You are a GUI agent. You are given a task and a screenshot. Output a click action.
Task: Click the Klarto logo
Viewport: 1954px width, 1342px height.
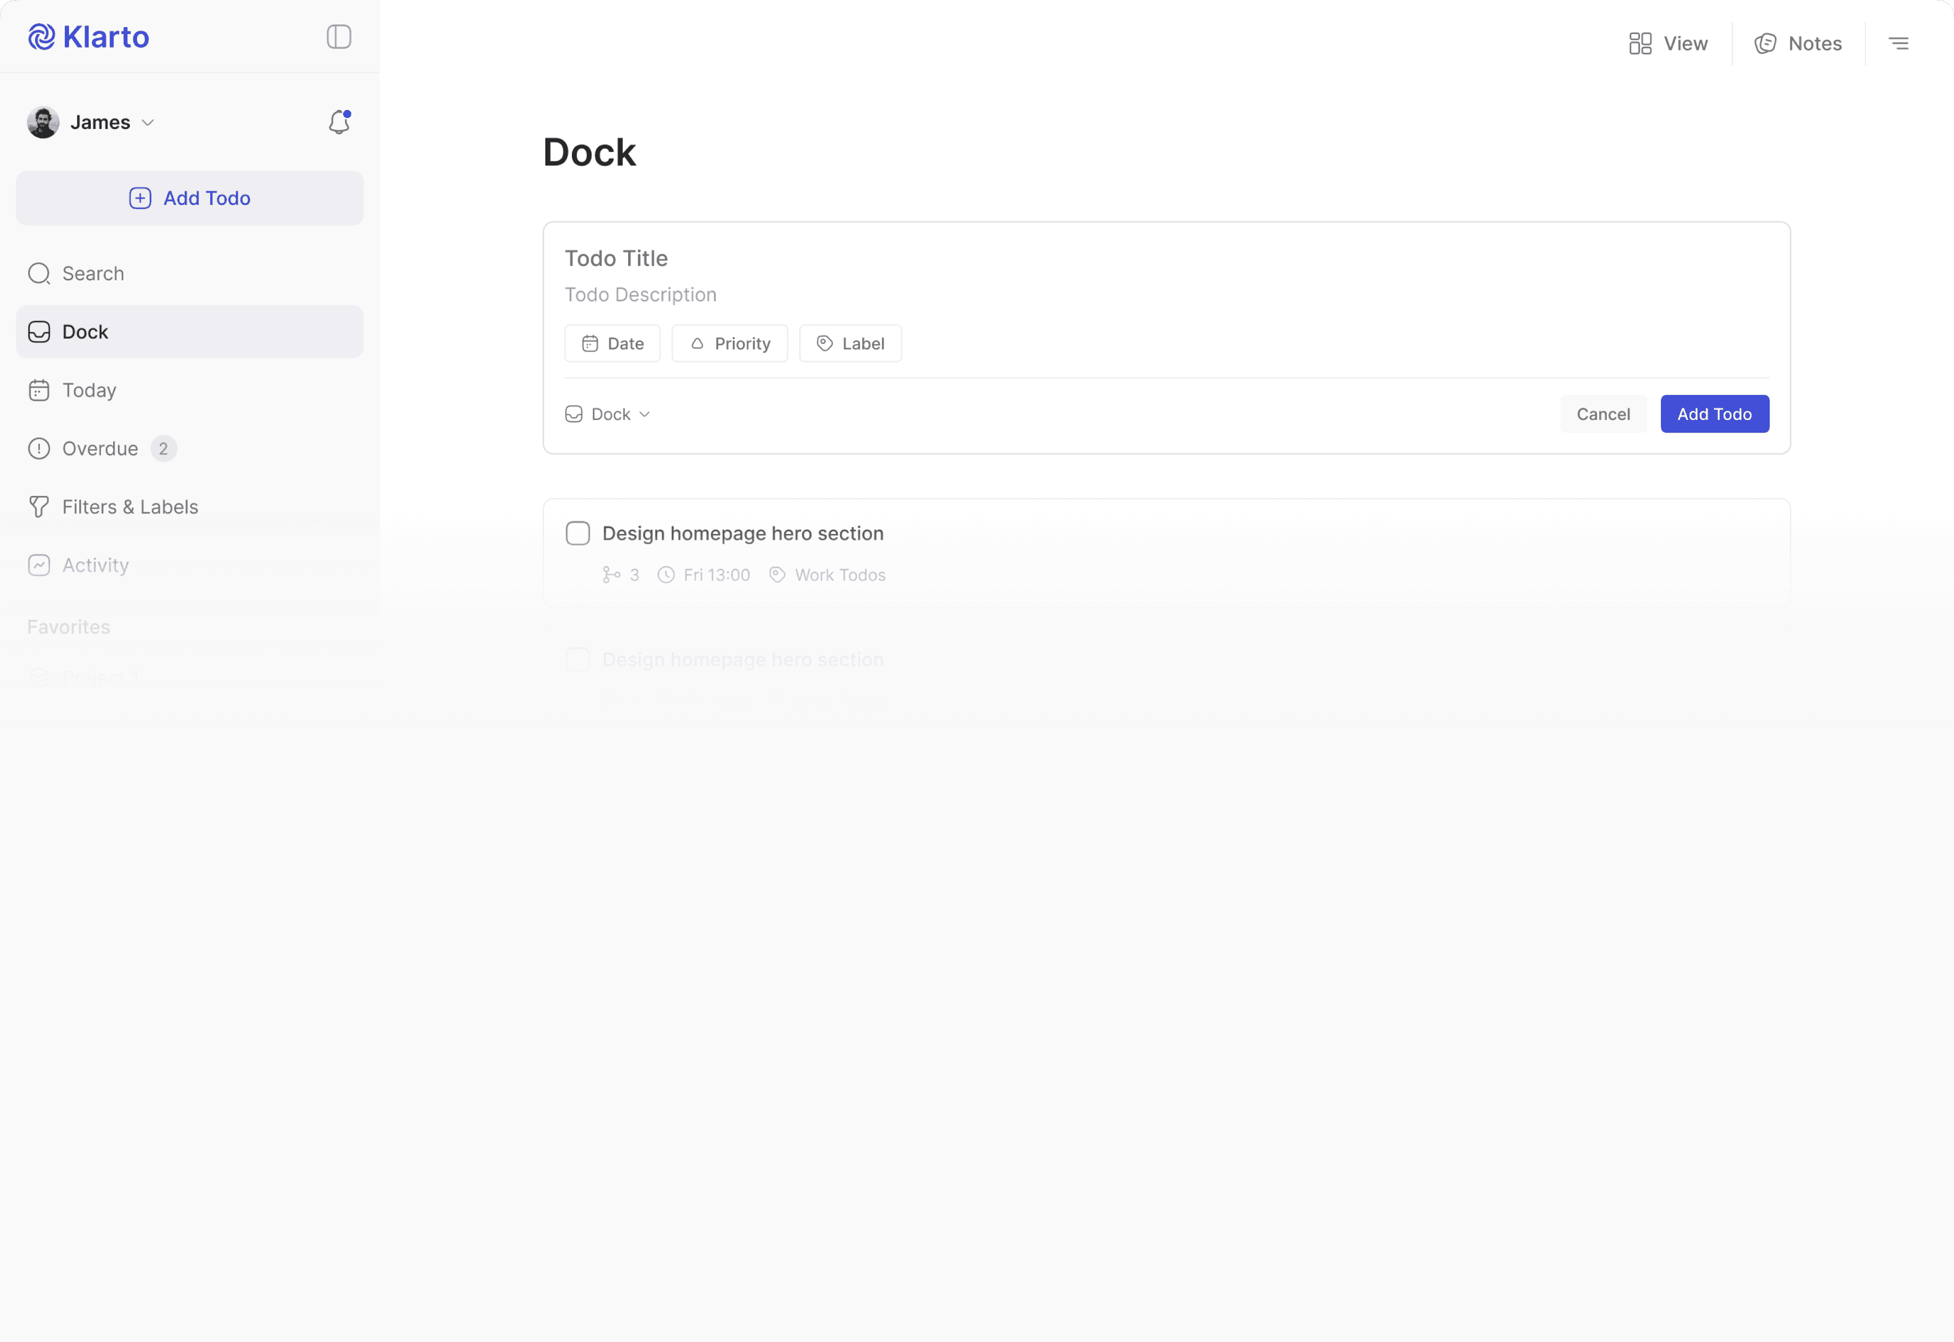coord(89,37)
